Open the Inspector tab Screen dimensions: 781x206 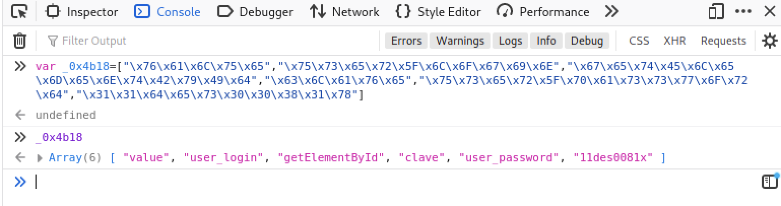82,12
